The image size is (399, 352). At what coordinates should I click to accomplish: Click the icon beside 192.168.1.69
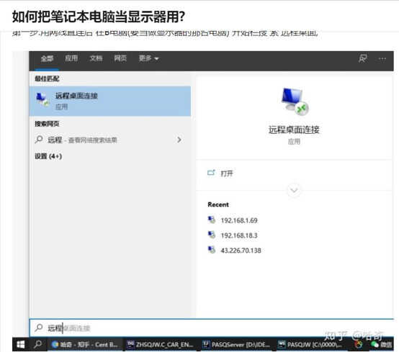(212, 220)
